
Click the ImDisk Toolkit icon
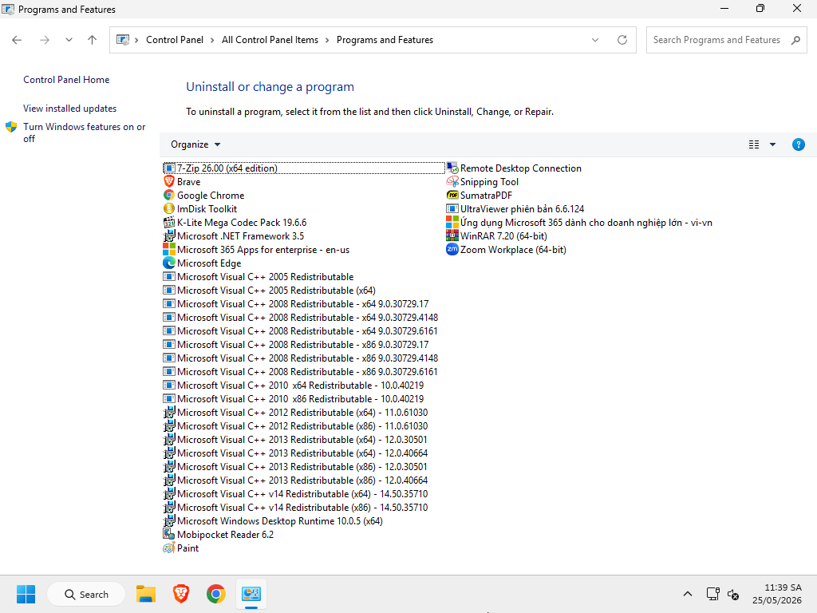(169, 208)
